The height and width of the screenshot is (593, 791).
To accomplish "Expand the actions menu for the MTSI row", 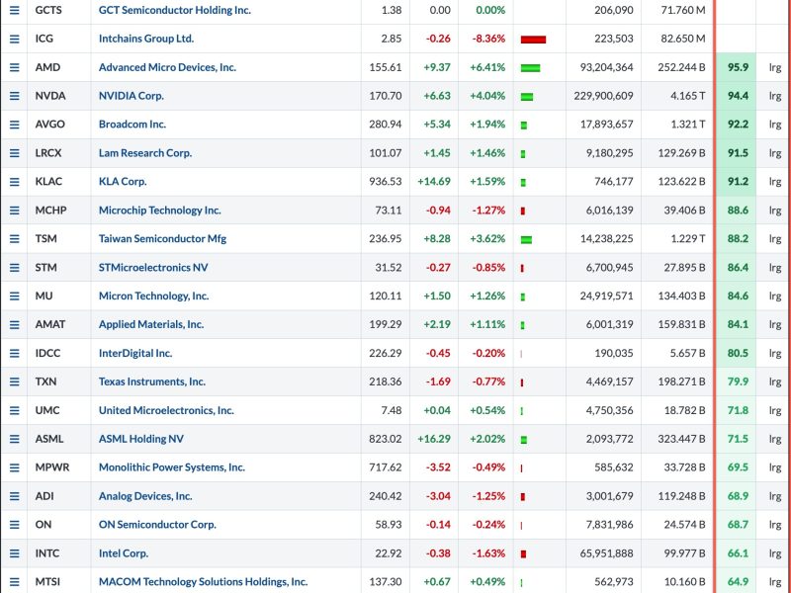I will [14, 582].
